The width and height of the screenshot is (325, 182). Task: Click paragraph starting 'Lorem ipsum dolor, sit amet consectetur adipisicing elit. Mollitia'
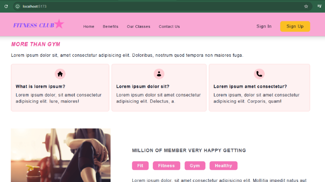coord(219,180)
